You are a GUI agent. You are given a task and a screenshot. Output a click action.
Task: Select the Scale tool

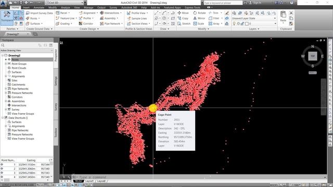coord(199,23)
